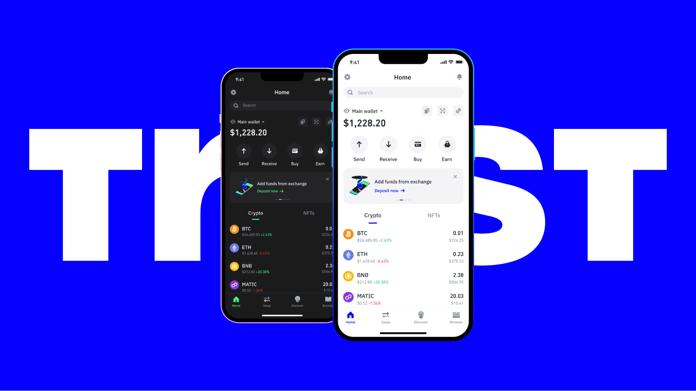Tap the QR code scan icon top-right

443,111
